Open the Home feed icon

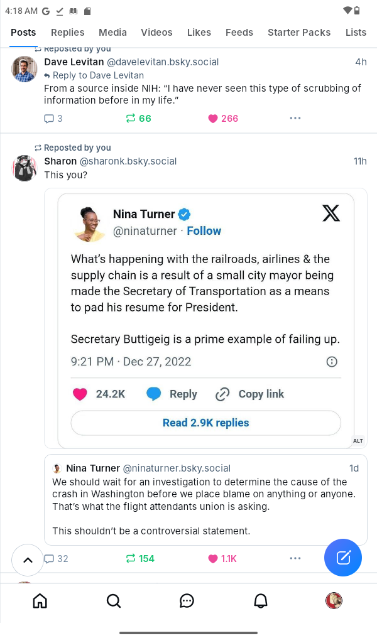point(40,601)
